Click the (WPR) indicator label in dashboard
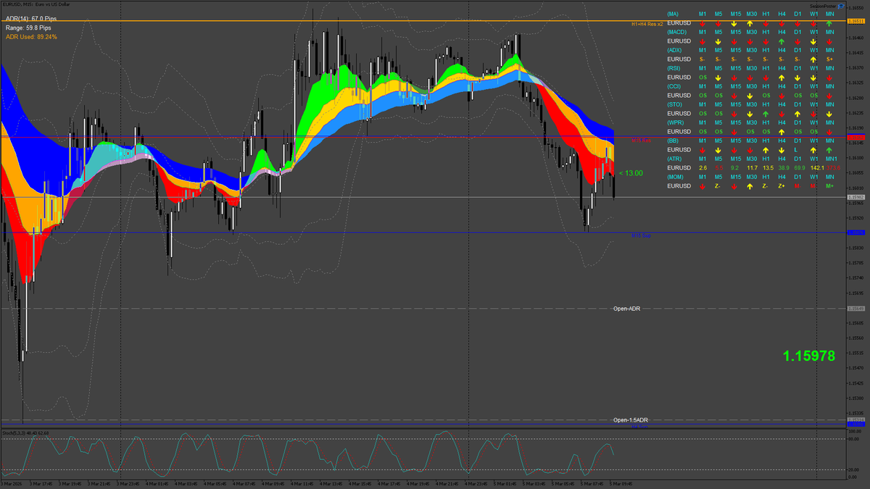Viewport: 870px width, 489px height. point(676,122)
